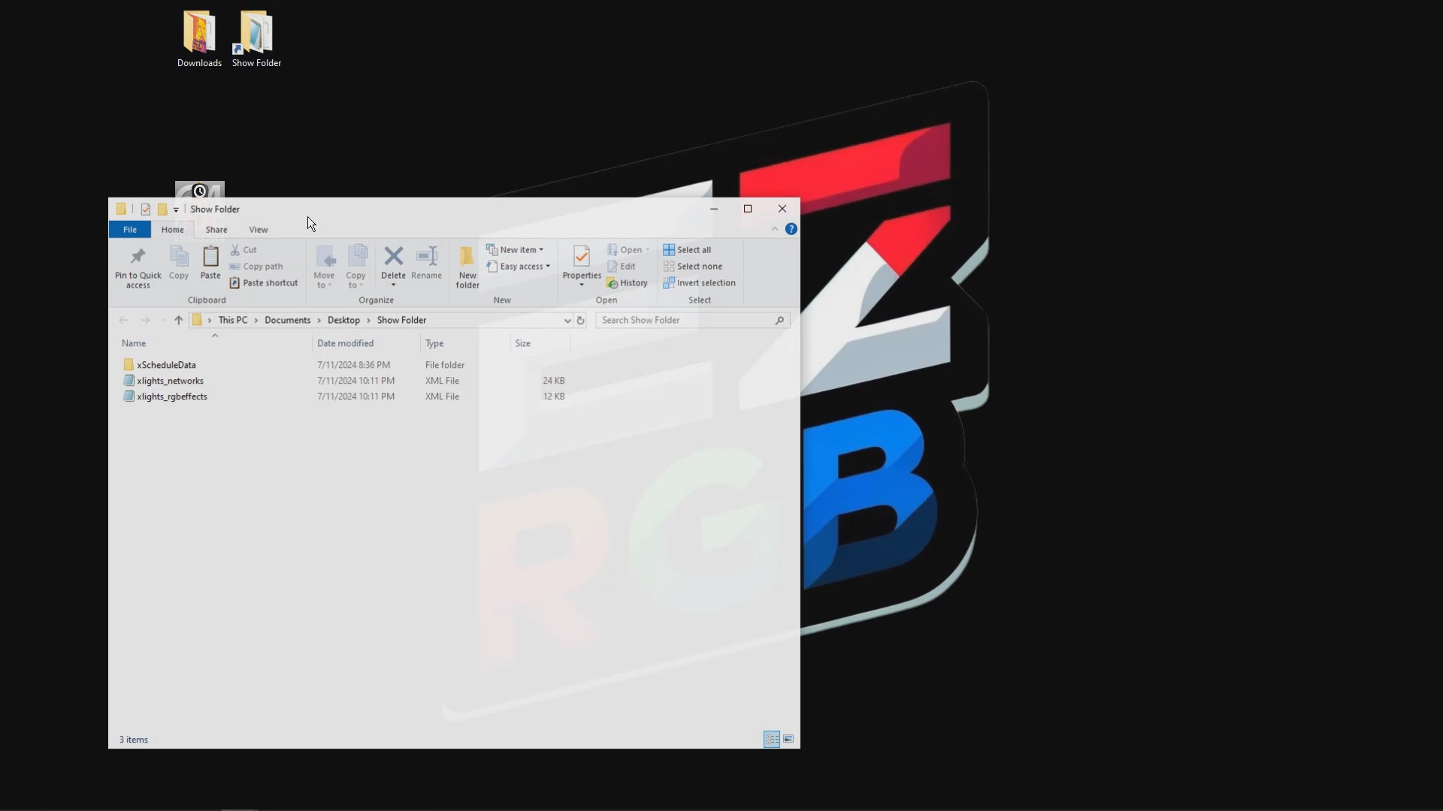Screen dimensions: 1443x811
Task: Open the recent locations dropdown arrow
Action: point(162,321)
